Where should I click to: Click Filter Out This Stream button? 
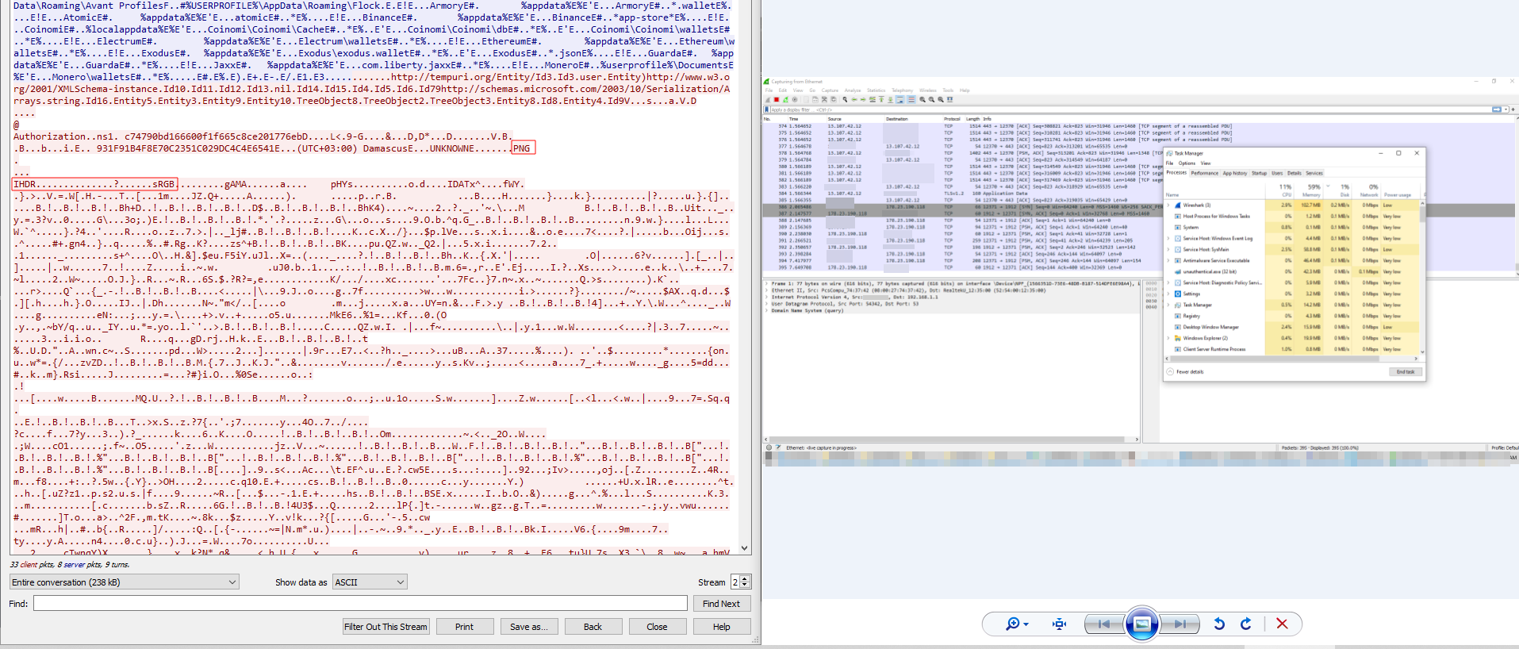point(386,627)
